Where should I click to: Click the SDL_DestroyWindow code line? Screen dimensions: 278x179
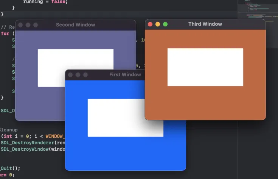pyautogui.click(x=33, y=149)
